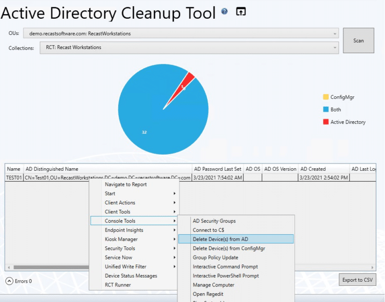The height and width of the screenshot is (302, 385).
Task: Click the blue Both legend swatch
Action: tap(326, 109)
